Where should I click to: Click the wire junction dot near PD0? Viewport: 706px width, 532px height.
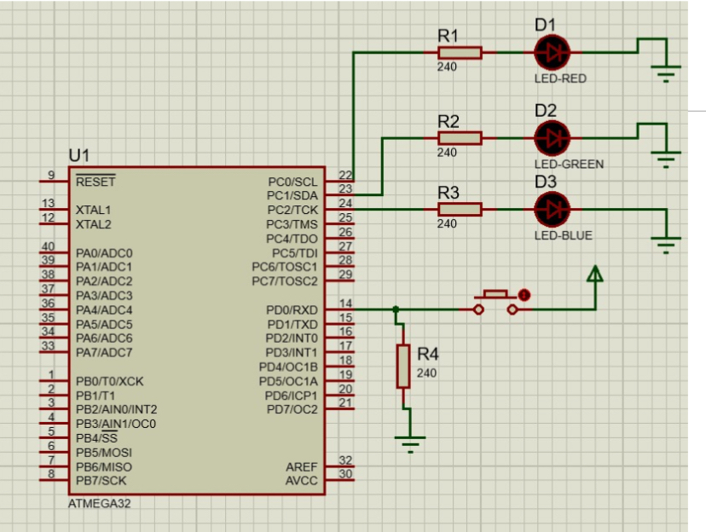pos(396,309)
